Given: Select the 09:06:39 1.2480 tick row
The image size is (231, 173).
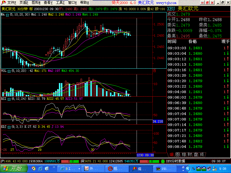Looking at the screenshot, I should 198,103.
